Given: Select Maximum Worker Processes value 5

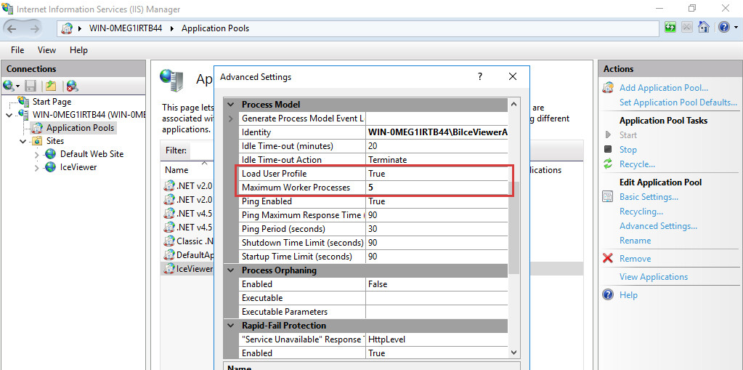Looking at the screenshot, I should (x=437, y=188).
